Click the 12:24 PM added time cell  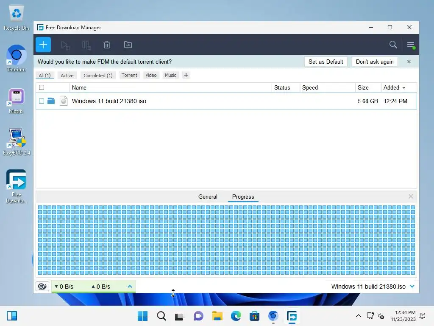point(395,101)
